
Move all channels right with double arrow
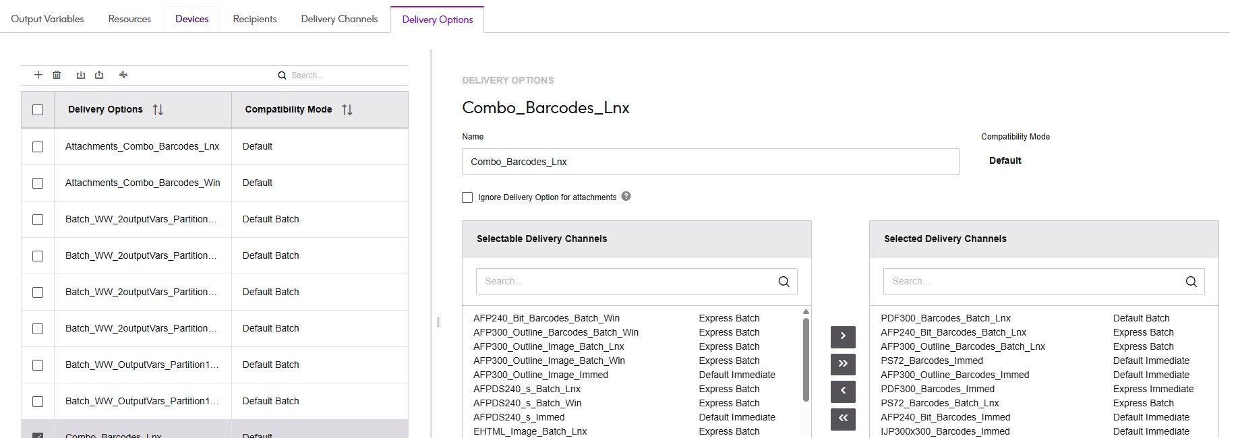click(x=843, y=364)
